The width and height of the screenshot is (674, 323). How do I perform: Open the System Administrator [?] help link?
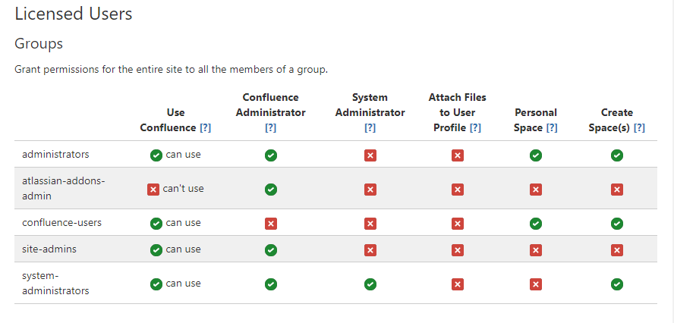[370, 128]
